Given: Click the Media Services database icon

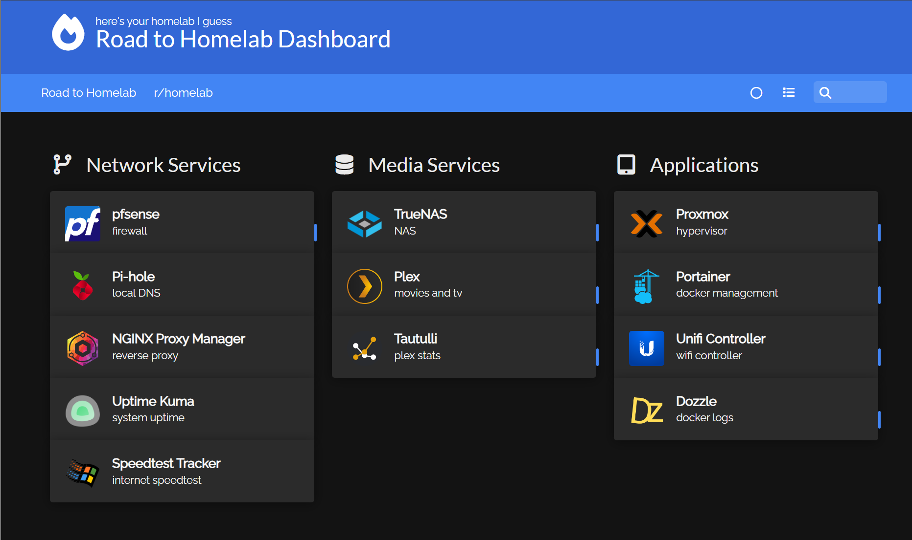Looking at the screenshot, I should 344,165.
